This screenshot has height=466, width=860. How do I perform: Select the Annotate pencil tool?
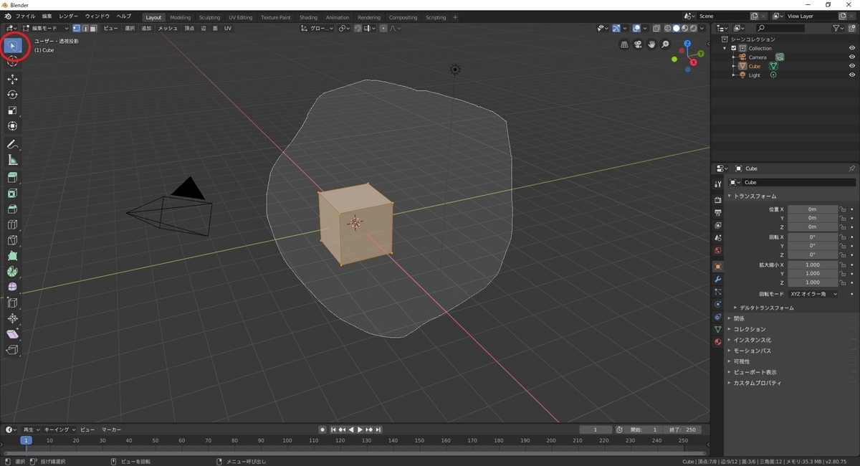point(12,144)
